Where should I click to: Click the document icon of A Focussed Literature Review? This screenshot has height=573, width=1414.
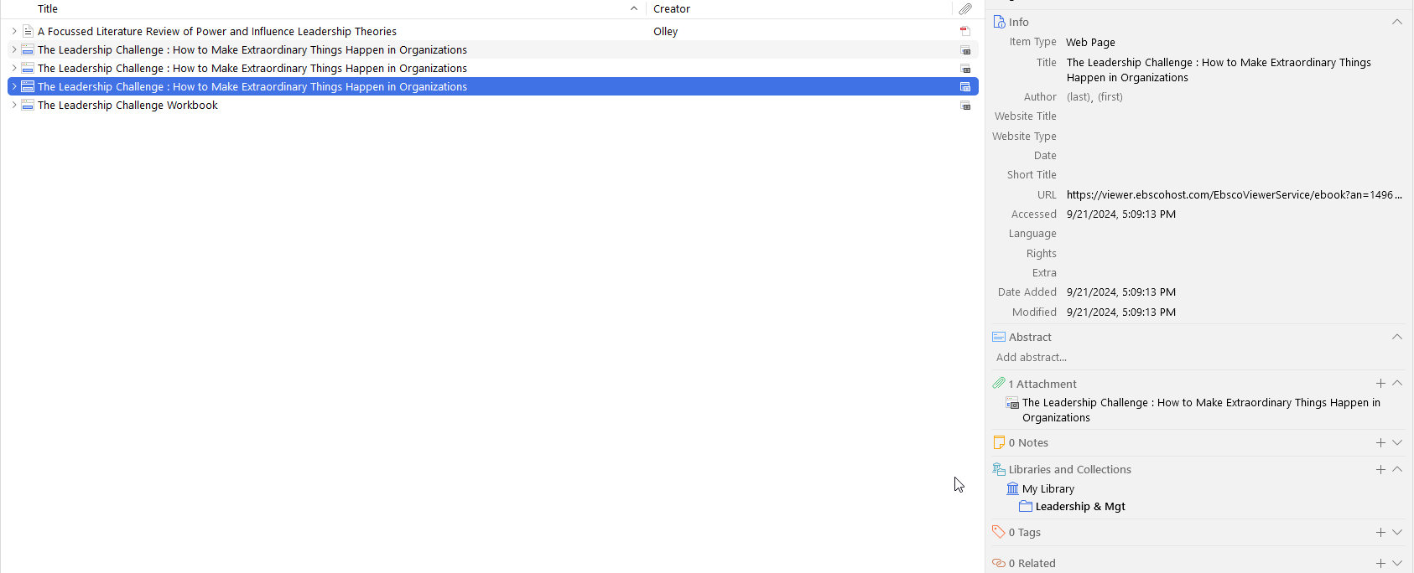click(28, 31)
